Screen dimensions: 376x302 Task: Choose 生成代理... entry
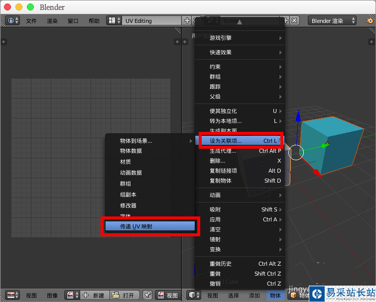pos(240,151)
